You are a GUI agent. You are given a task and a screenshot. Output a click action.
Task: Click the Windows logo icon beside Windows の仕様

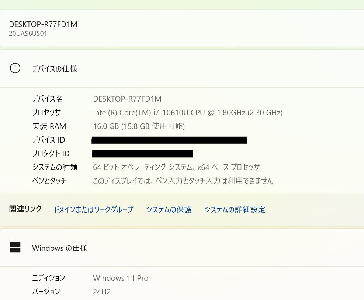(15, 247)
